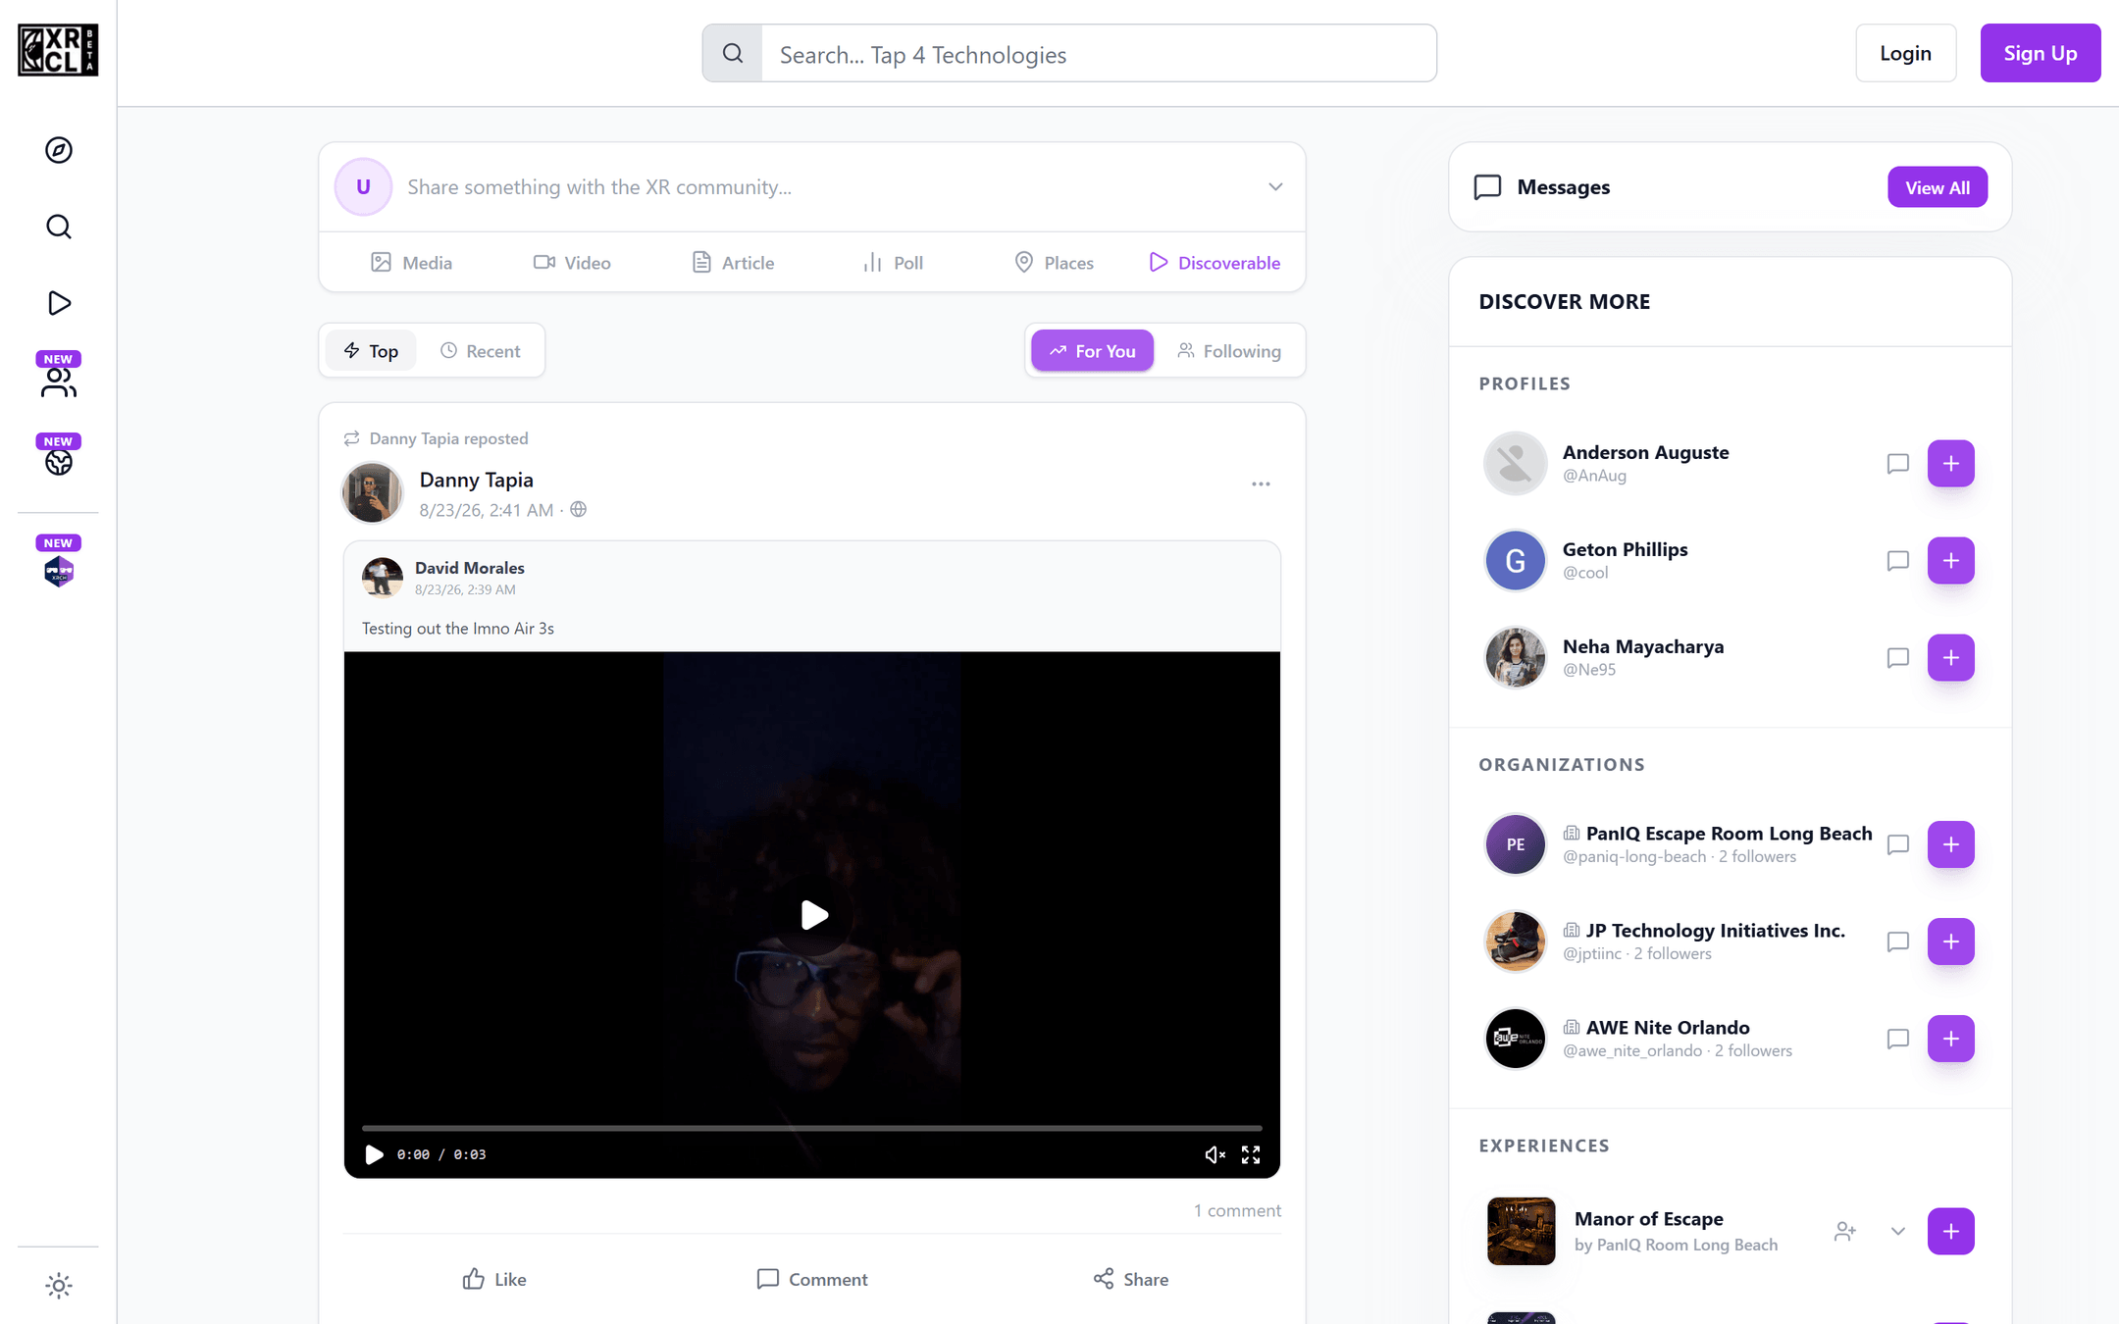The width and height of the screenshot is (2119, 1324).
Task: Click View All messages button
Action: (x=1937, y=186)
